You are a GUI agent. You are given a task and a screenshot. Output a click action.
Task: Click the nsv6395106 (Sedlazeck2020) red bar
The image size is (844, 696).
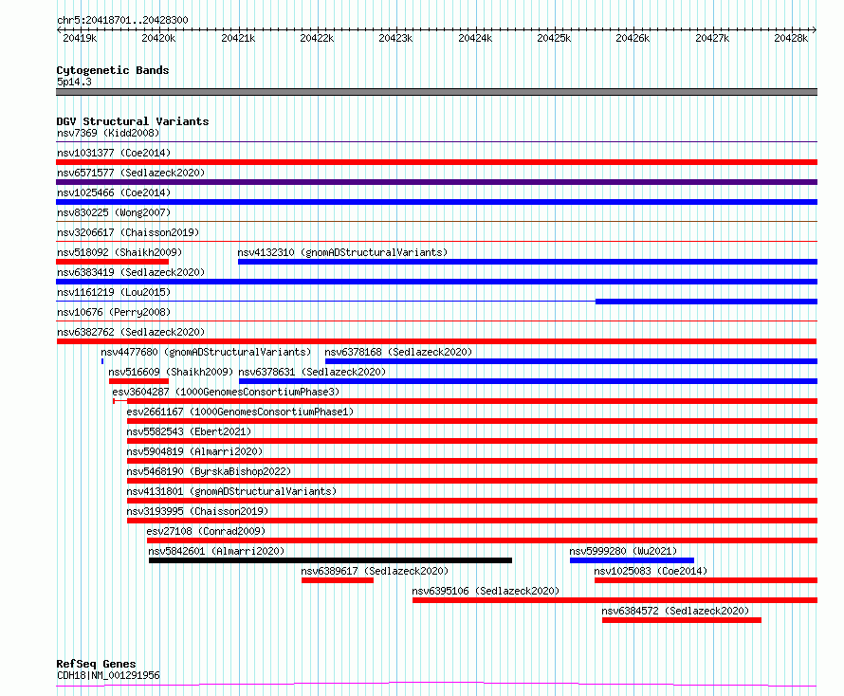[x=615, y=600]
